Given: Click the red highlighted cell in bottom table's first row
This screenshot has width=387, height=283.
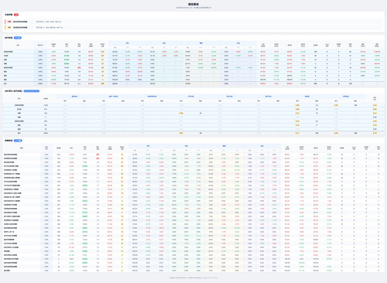Looking at the screenshot, I should (98, 155).
